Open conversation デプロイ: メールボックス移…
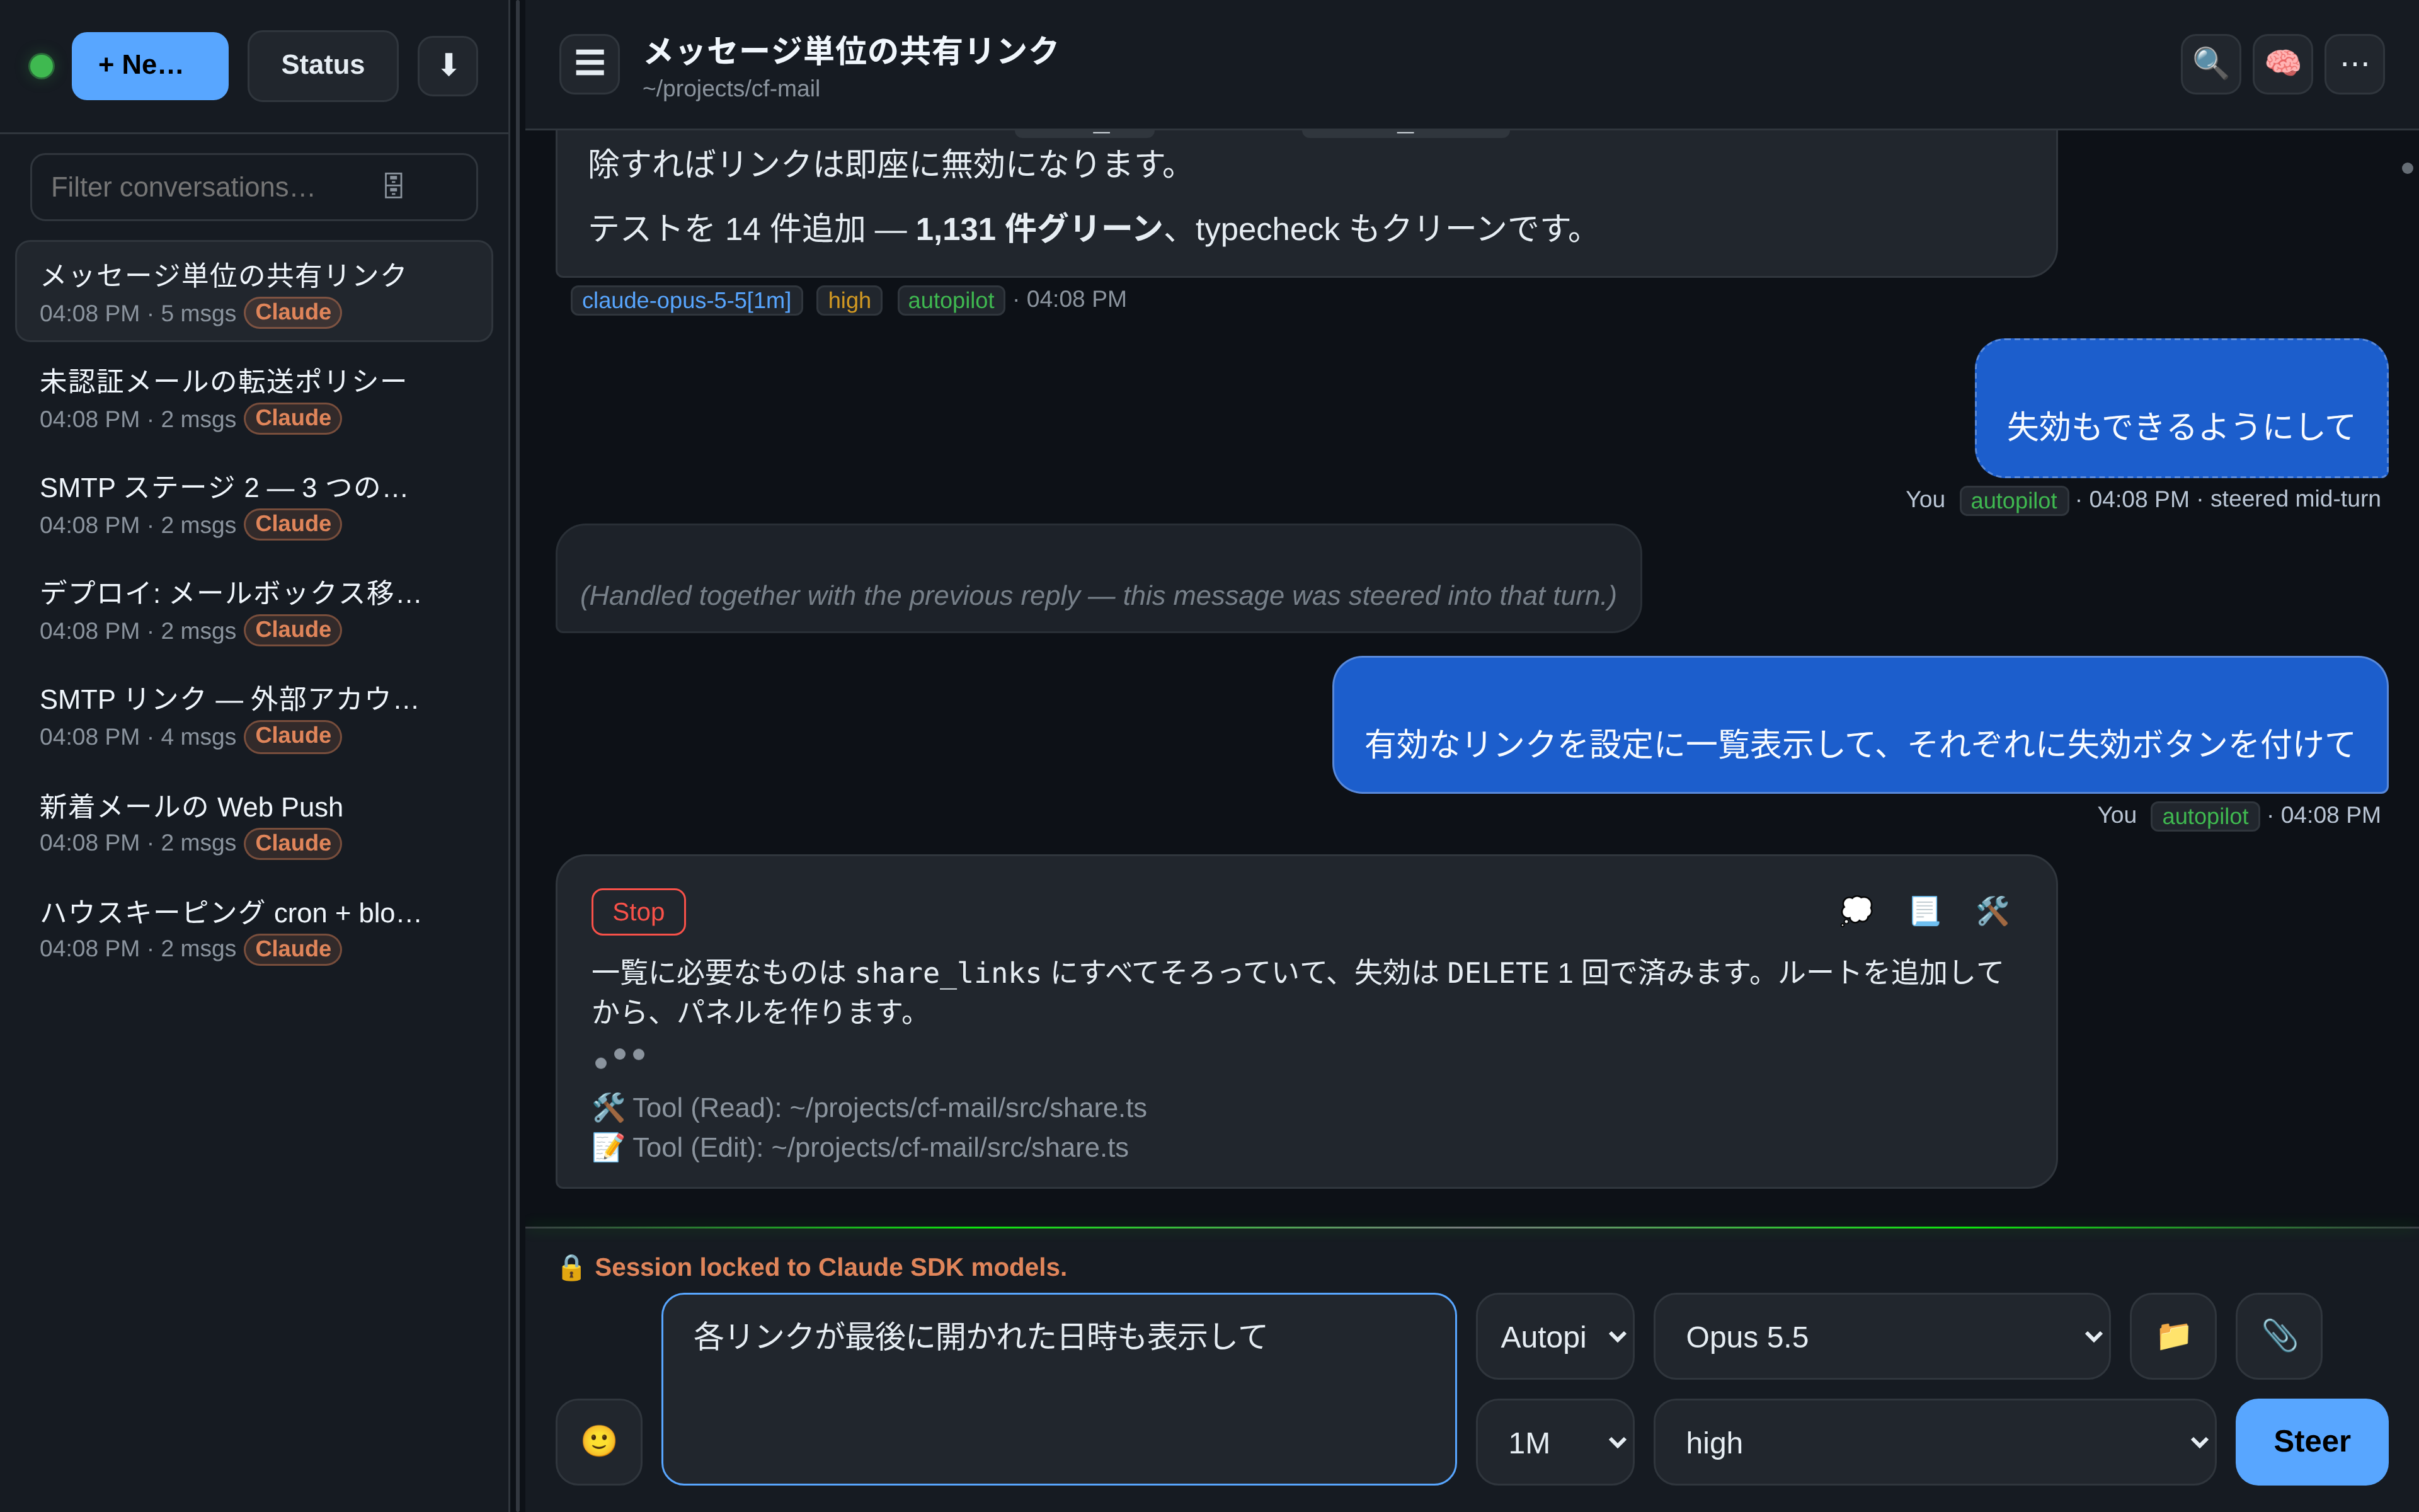 (254, 610)
